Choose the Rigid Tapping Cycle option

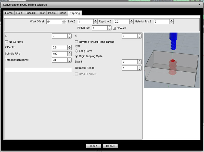[76, 56]
